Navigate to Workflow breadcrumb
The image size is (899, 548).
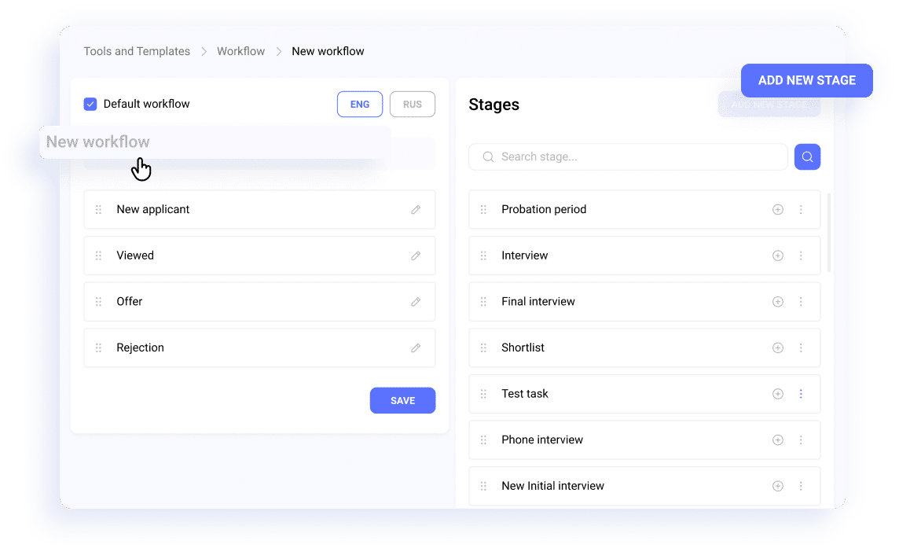(x=240, y=51)
